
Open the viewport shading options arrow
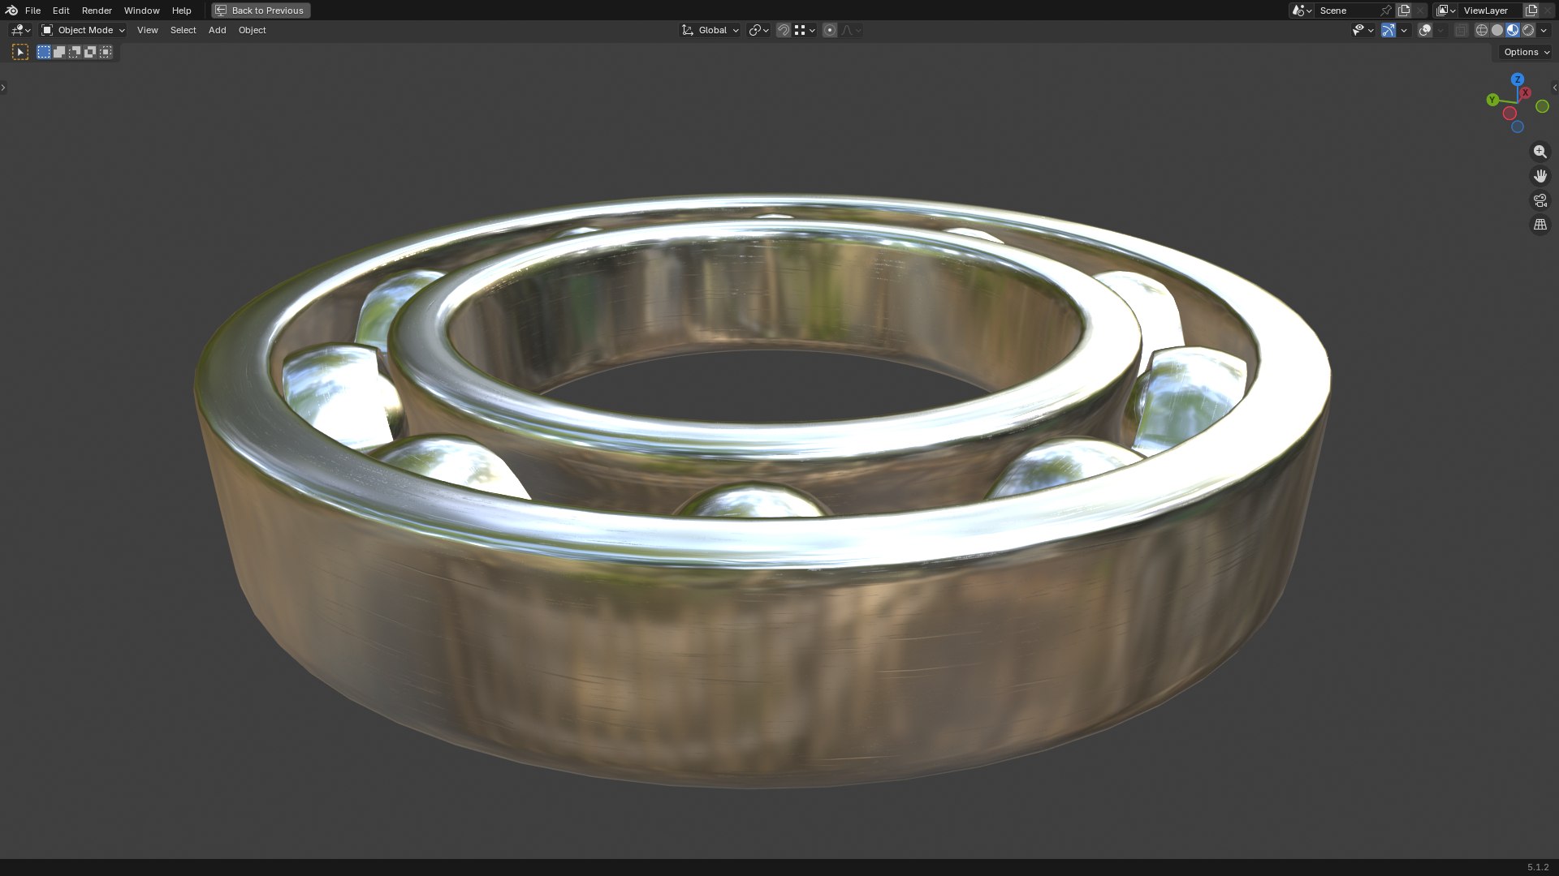click(x=1544, y=30)
